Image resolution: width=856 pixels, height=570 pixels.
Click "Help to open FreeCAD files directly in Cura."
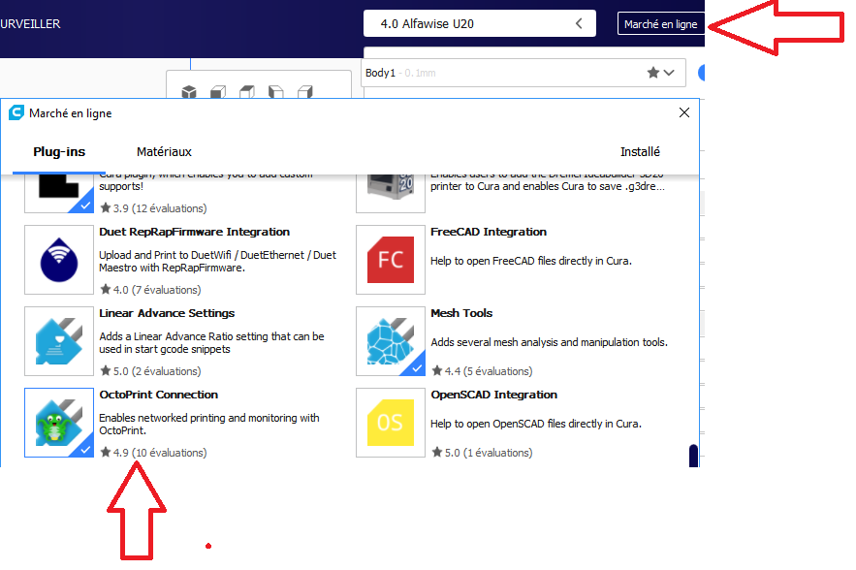pos(530,261)
